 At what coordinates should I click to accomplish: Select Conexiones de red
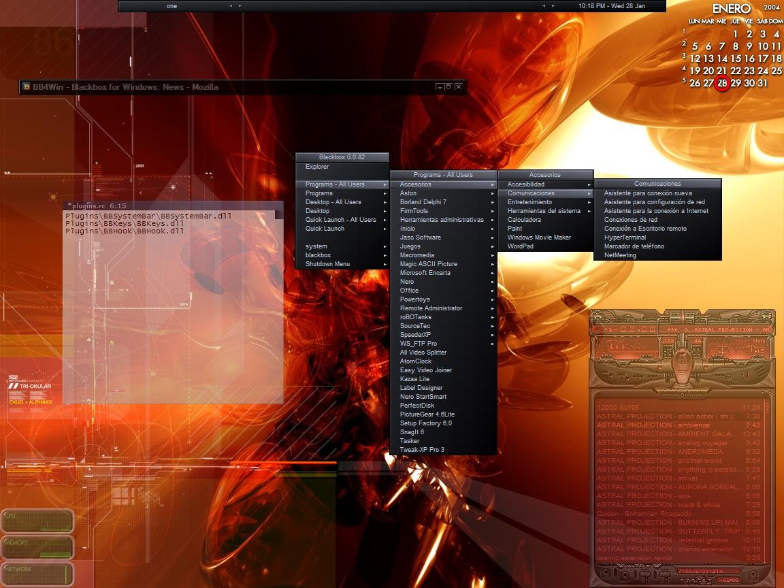[657, 220]
